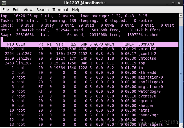This screenshot has width=184, height=128.
Task: Click the %MEM column header
Action: 110,44
